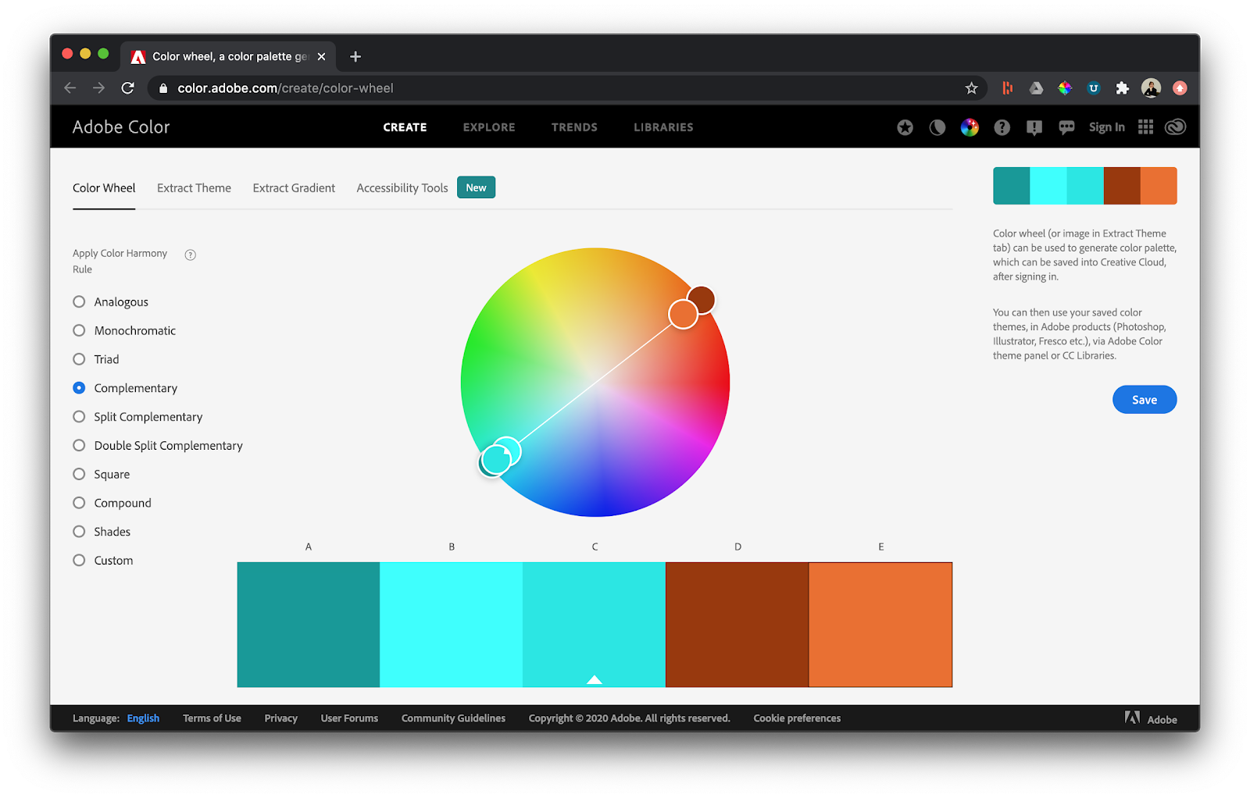This screenshot has height=798, width=1250.
Task: Click the Adobe logo in the footer
Action: [1151, 718]
